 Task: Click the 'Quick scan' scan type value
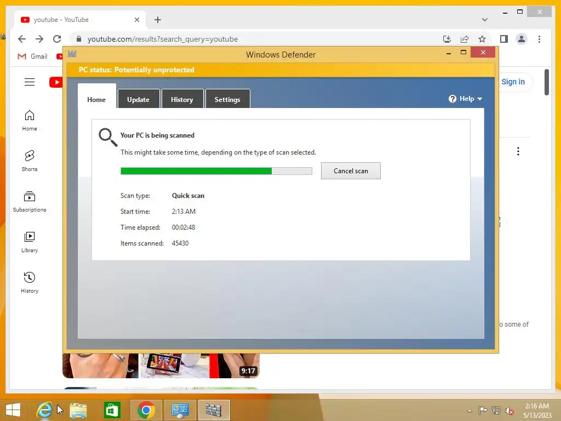pyautogui.click(x=188, y=196)
